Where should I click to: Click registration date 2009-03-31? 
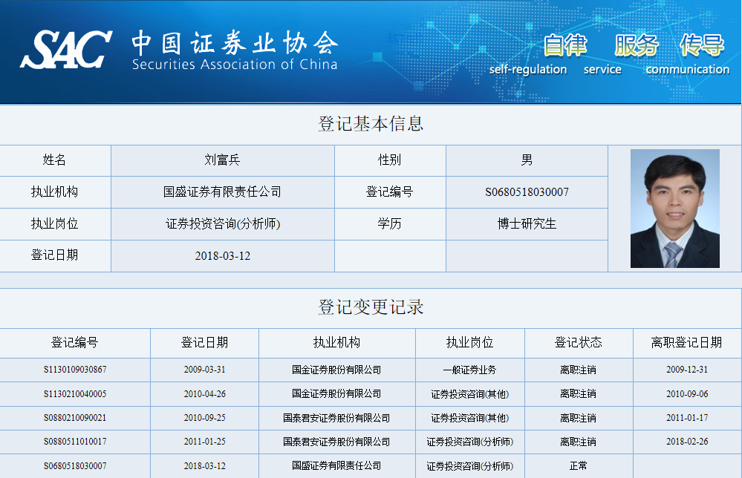[204, 370]
